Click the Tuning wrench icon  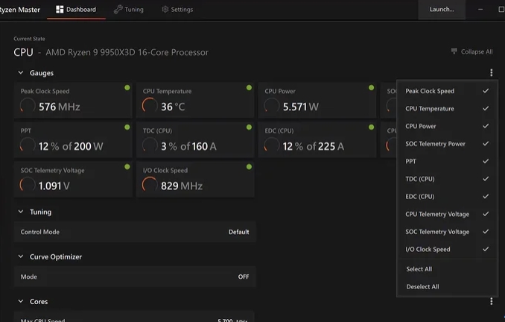tap(118, 10)
